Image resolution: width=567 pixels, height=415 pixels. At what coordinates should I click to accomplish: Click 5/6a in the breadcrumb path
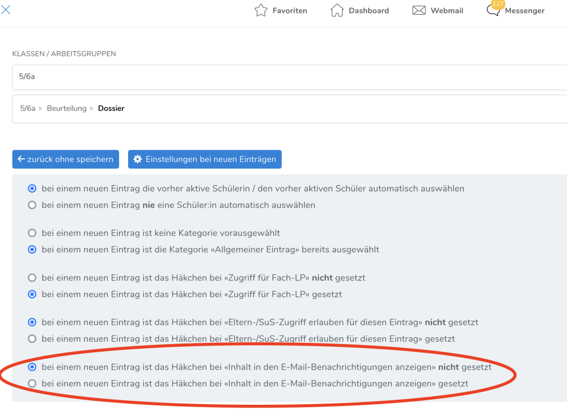coord(28,108)
